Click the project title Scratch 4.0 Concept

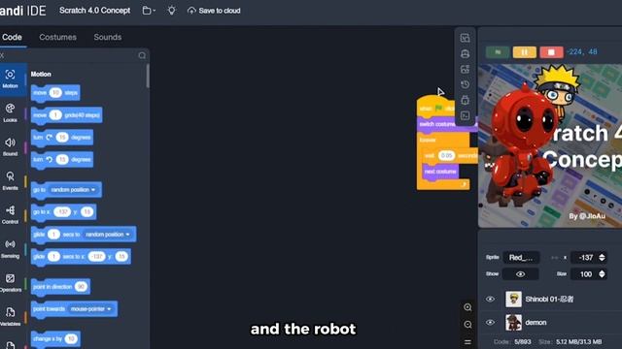[x=95, y=11]
